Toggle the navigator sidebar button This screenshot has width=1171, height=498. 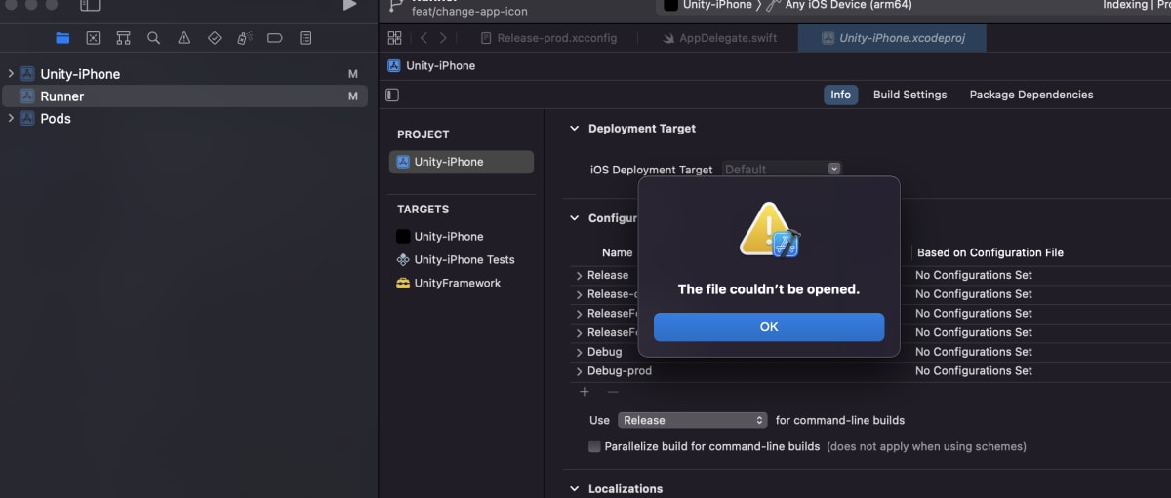tap(90, 5)
